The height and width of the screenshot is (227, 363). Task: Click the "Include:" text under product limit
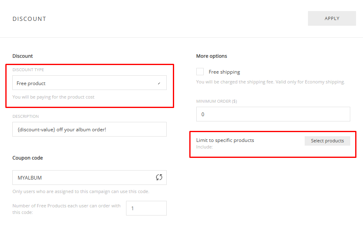[204, 147]
